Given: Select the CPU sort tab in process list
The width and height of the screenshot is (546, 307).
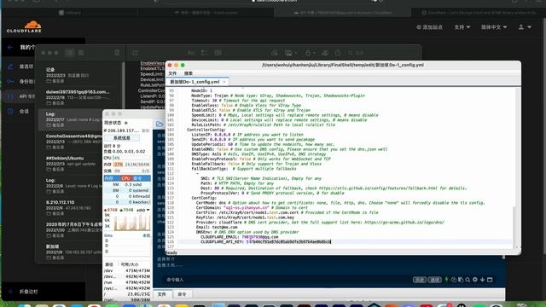Looking at the screenshot, I should (125, 178).
